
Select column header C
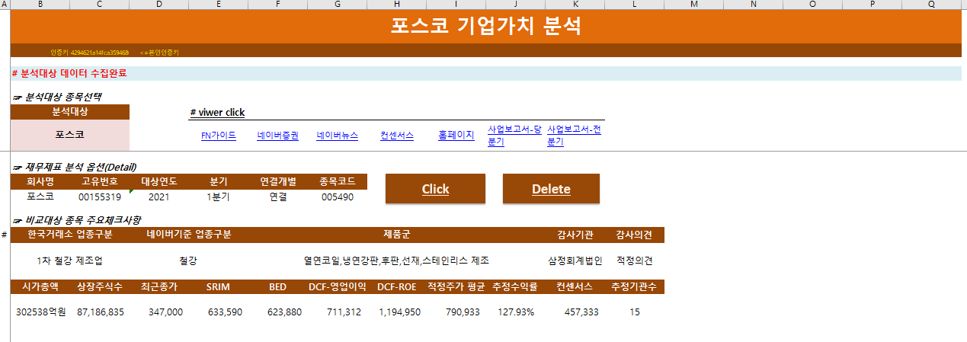click(x=99, y=5)
